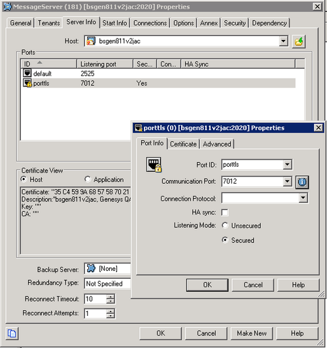This screenshot has height=348, width=327.
Task: Open the Connection Protocol dropdown
Action: point(303,198)
